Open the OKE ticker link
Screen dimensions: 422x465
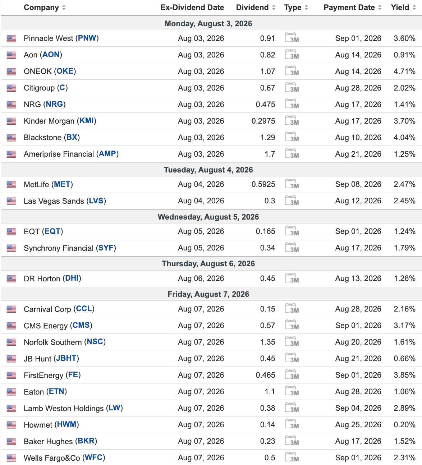tap(65, 71)
